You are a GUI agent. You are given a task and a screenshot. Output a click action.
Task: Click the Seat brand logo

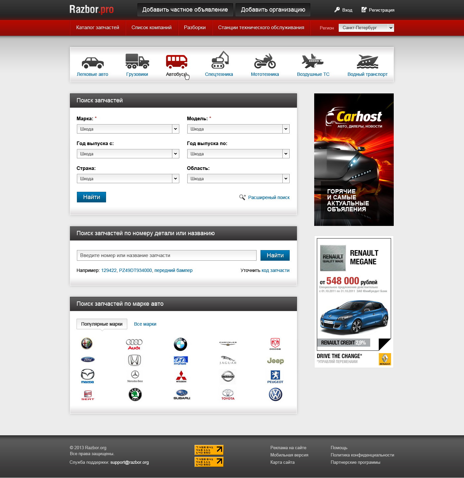[x=88, y=395]
